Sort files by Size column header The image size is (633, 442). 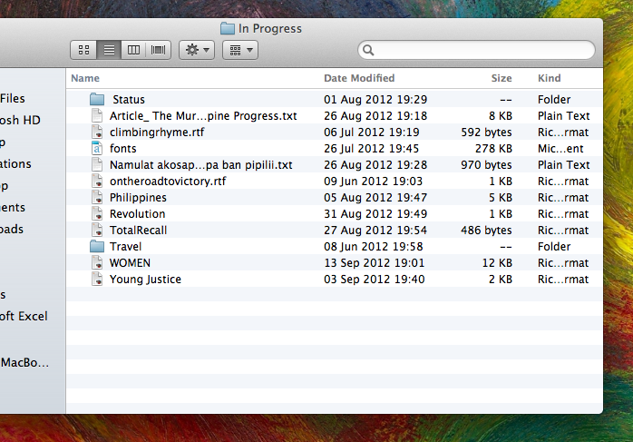(502, 79)
